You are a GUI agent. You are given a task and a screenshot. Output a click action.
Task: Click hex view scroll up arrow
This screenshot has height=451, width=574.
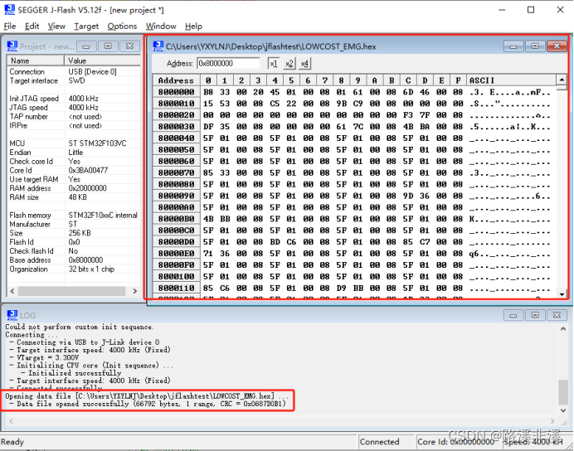click(x=562, y=80)
